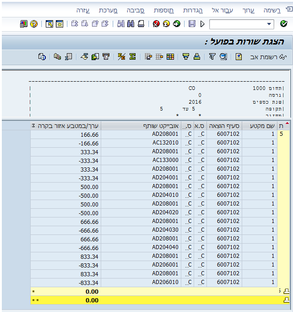The width and height of the screenshot is (293, 312).
Task: Click inside the command input field
Action: [x=238, y=24]
